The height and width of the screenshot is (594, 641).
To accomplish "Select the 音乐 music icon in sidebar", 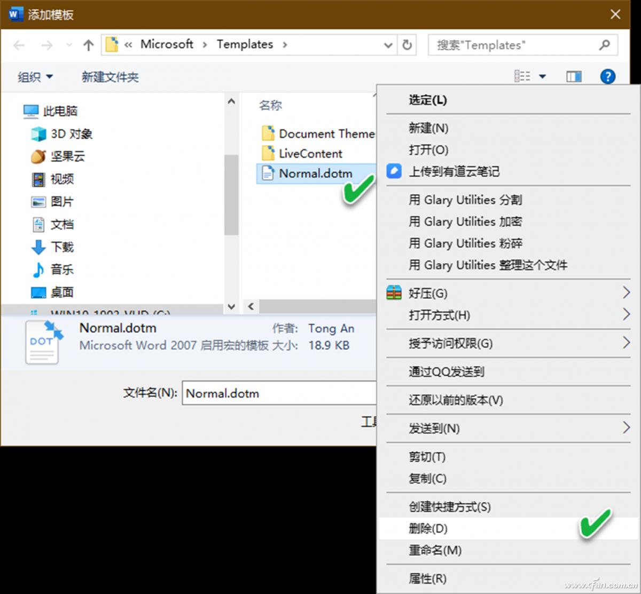I will (37, 270).
